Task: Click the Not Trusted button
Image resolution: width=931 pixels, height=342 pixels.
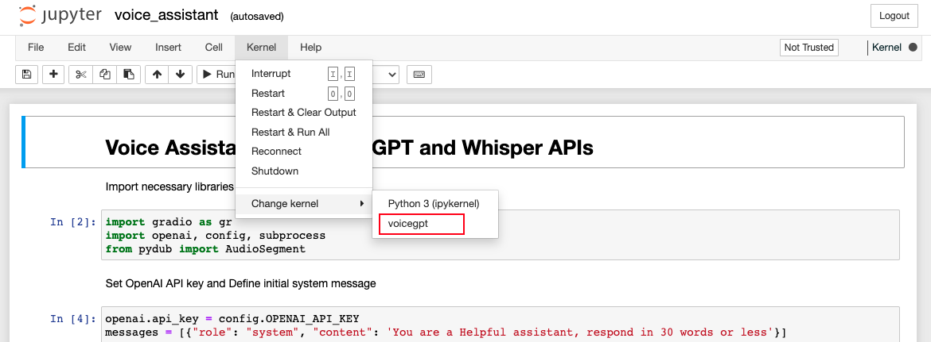Action: [x=808, y=48]
